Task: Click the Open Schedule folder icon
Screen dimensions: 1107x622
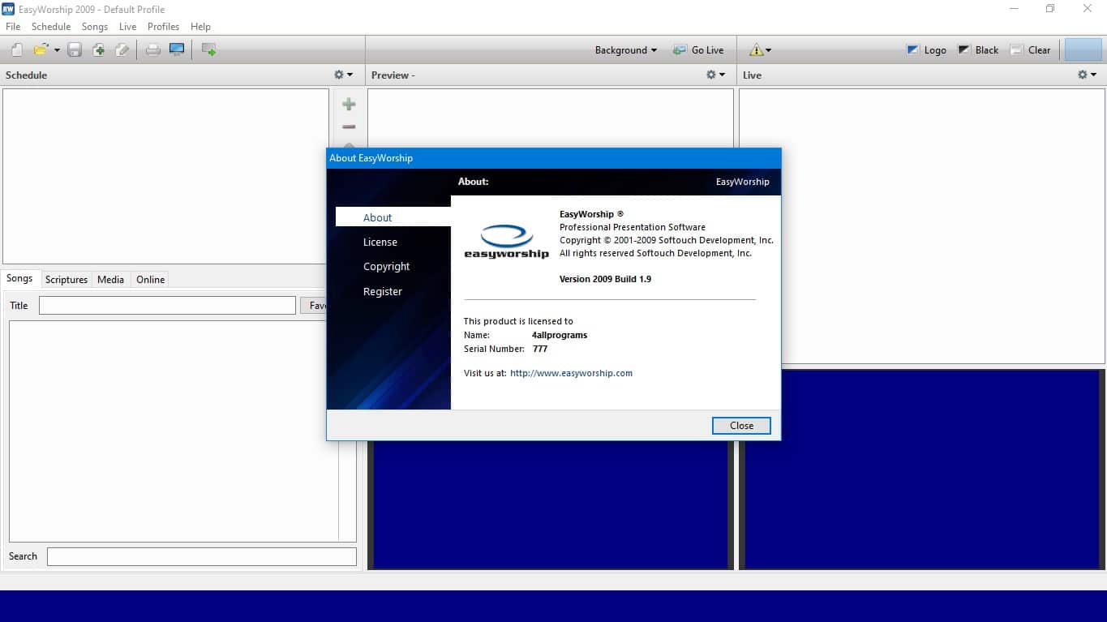Action: pyautogui.click(x=41, y=49)
